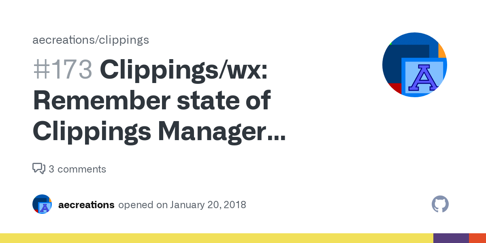This screenshot has height=243, width=486.
Task: Click the large Clippings logo avatar
Action: tap(414, 65)
